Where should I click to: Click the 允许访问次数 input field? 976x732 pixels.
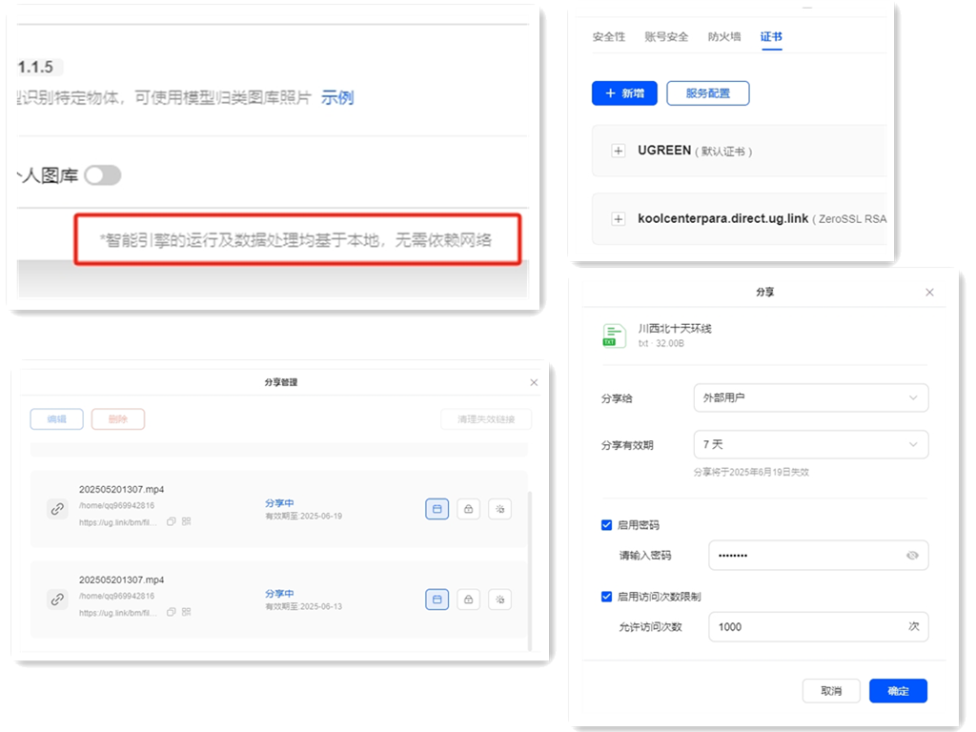(805, 627)
